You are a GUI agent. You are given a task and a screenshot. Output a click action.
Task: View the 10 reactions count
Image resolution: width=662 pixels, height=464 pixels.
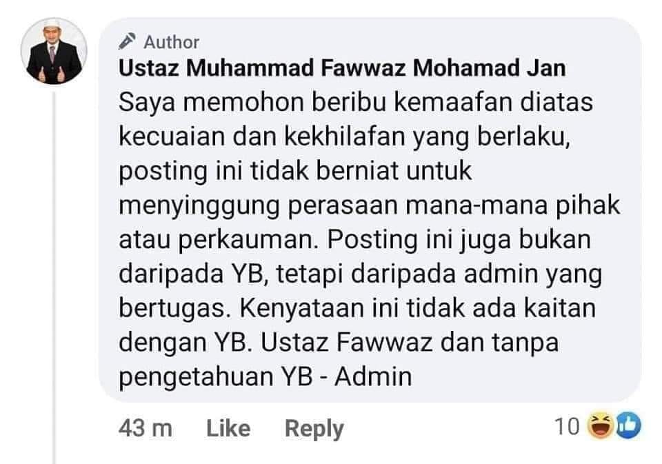click(567, 426)
